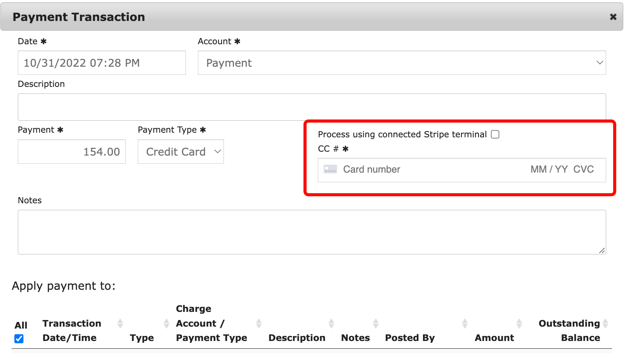Image resolution: width=624 pixels, height=353 pixels.
Task: Open the Account dropdown showing Payment
Action: coord(402,63)
